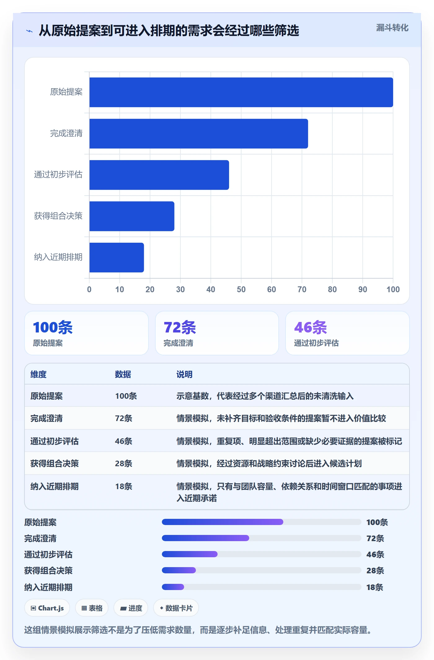This screenshot has height=660, width=434.
Task: Click the lightning icon beside the title
Action: click(29, 31)
